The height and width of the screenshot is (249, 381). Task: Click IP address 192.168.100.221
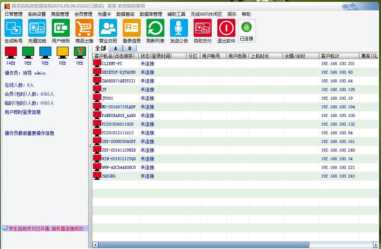point(338,167)
